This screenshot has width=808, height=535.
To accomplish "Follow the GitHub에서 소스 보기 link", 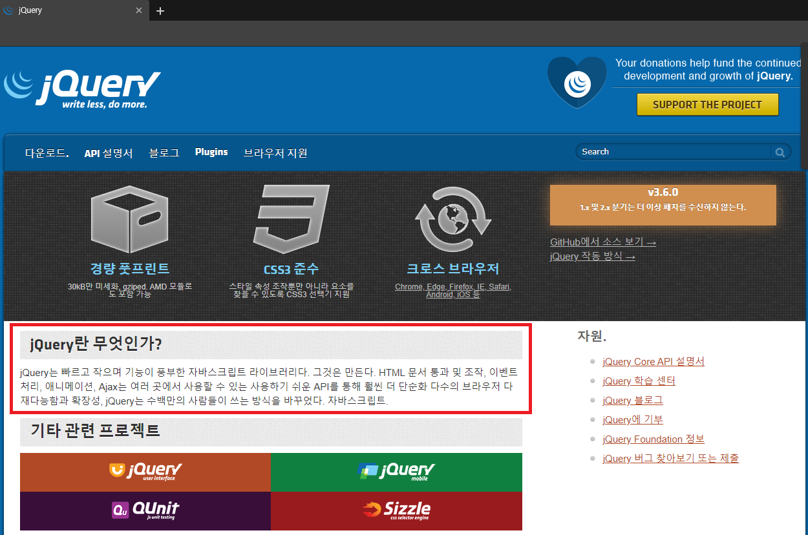I will pos(602,241).
